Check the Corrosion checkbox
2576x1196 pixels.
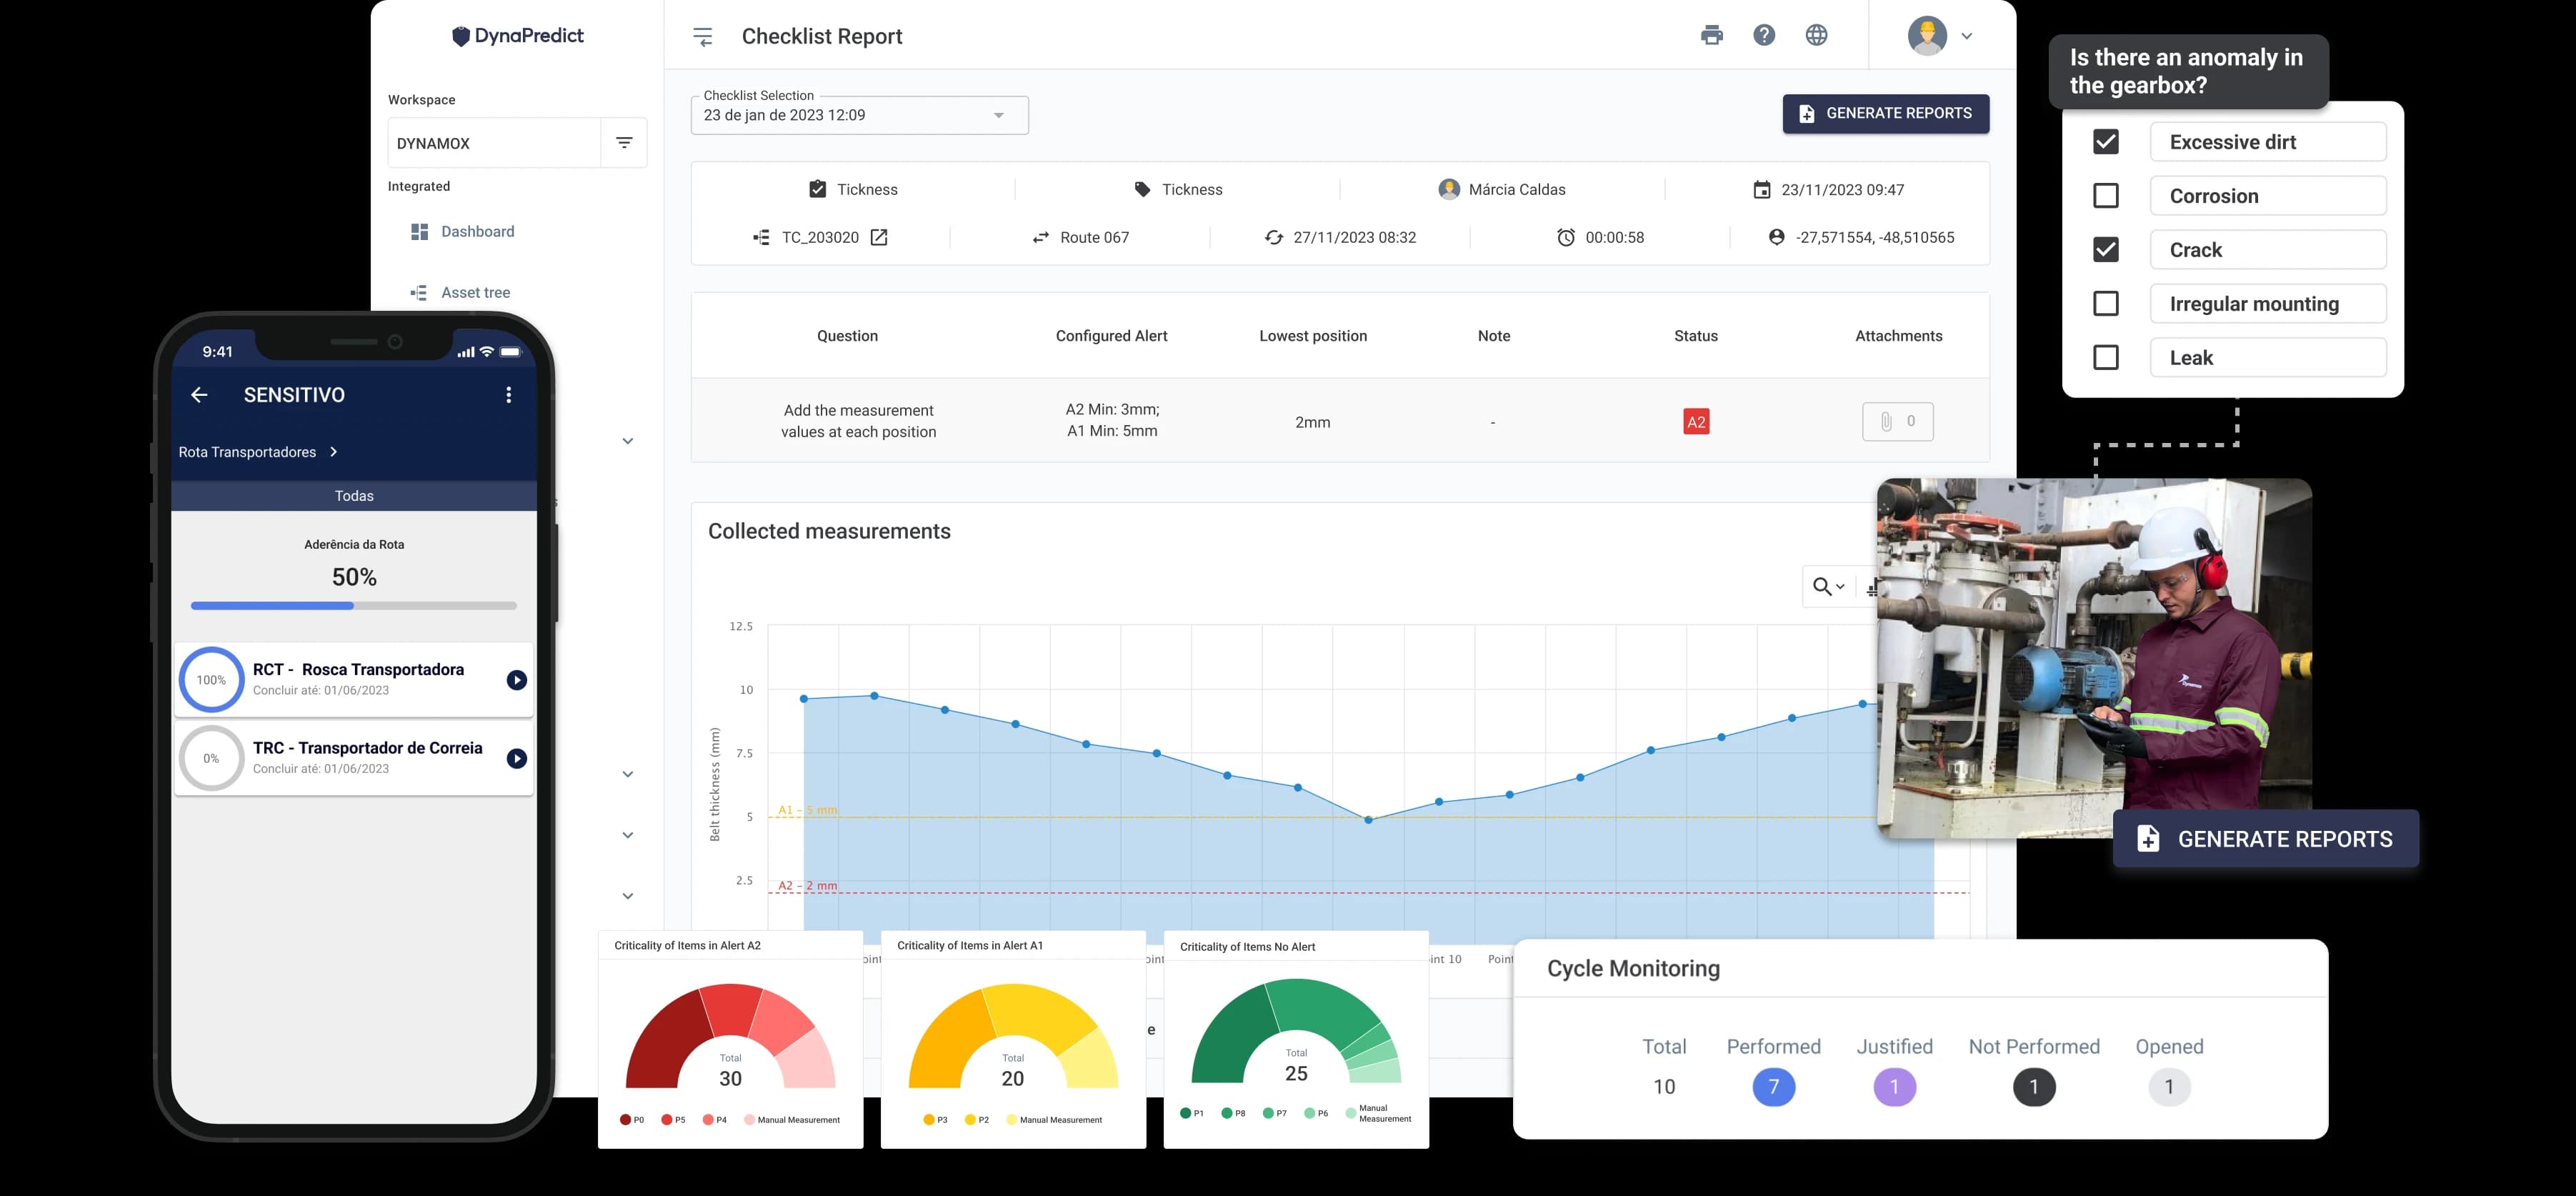[x=2105, y=196]
